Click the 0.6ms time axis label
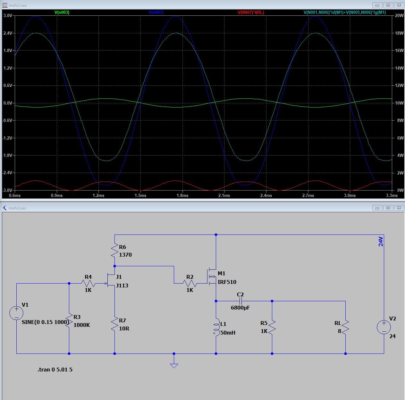This screenshot has height=400, width=405. pyautogui.click(x=15, y=195)
